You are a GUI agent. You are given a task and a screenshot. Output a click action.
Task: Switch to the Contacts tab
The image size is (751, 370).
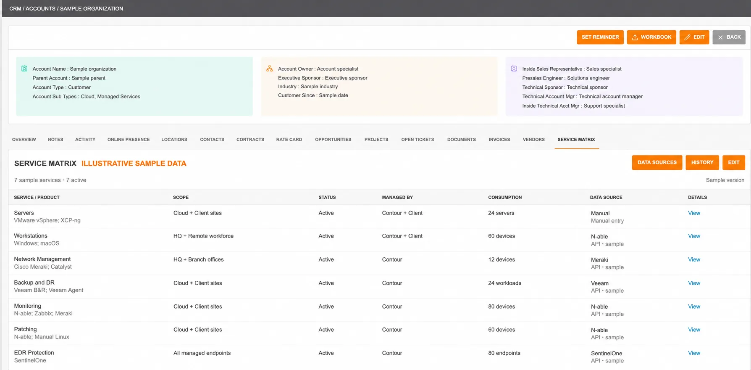tap(212, 140)
